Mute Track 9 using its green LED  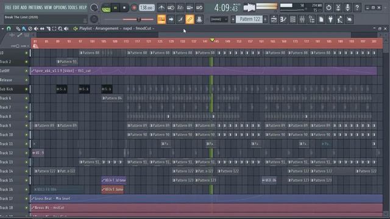coord(26,126)
